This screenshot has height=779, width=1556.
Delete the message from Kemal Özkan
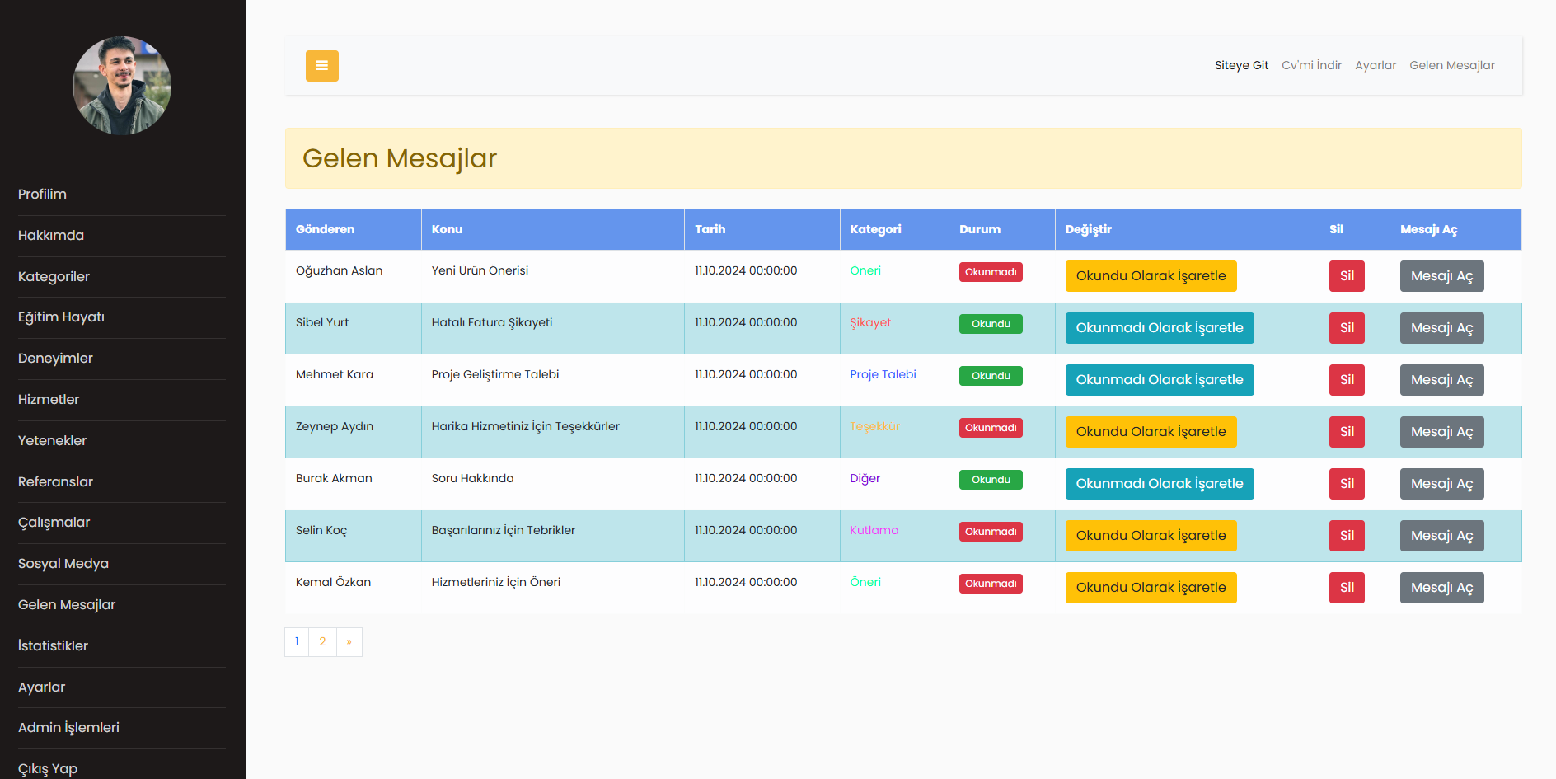pos(1346,588)
